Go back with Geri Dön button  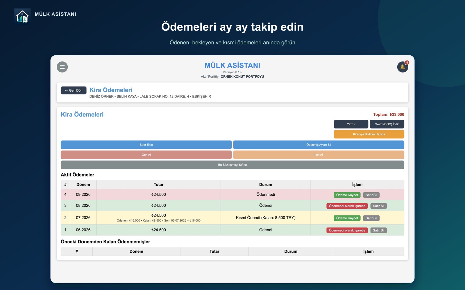pyautogui.click(x=74, y=90)
